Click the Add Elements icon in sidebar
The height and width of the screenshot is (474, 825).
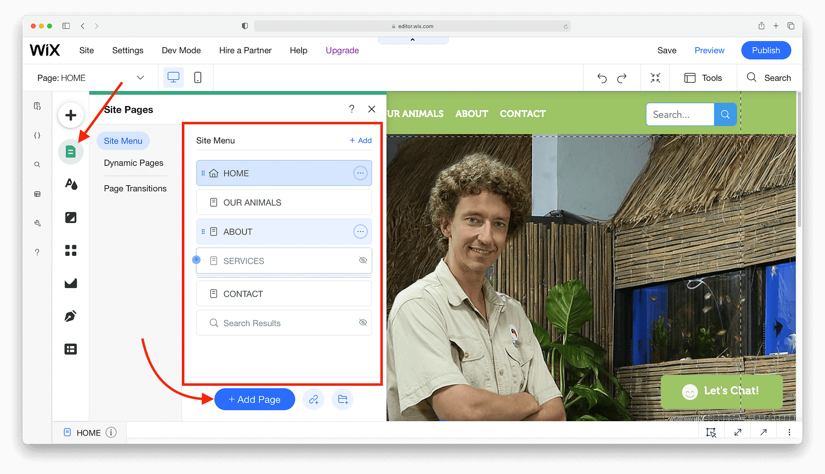[x=71, y=115]
